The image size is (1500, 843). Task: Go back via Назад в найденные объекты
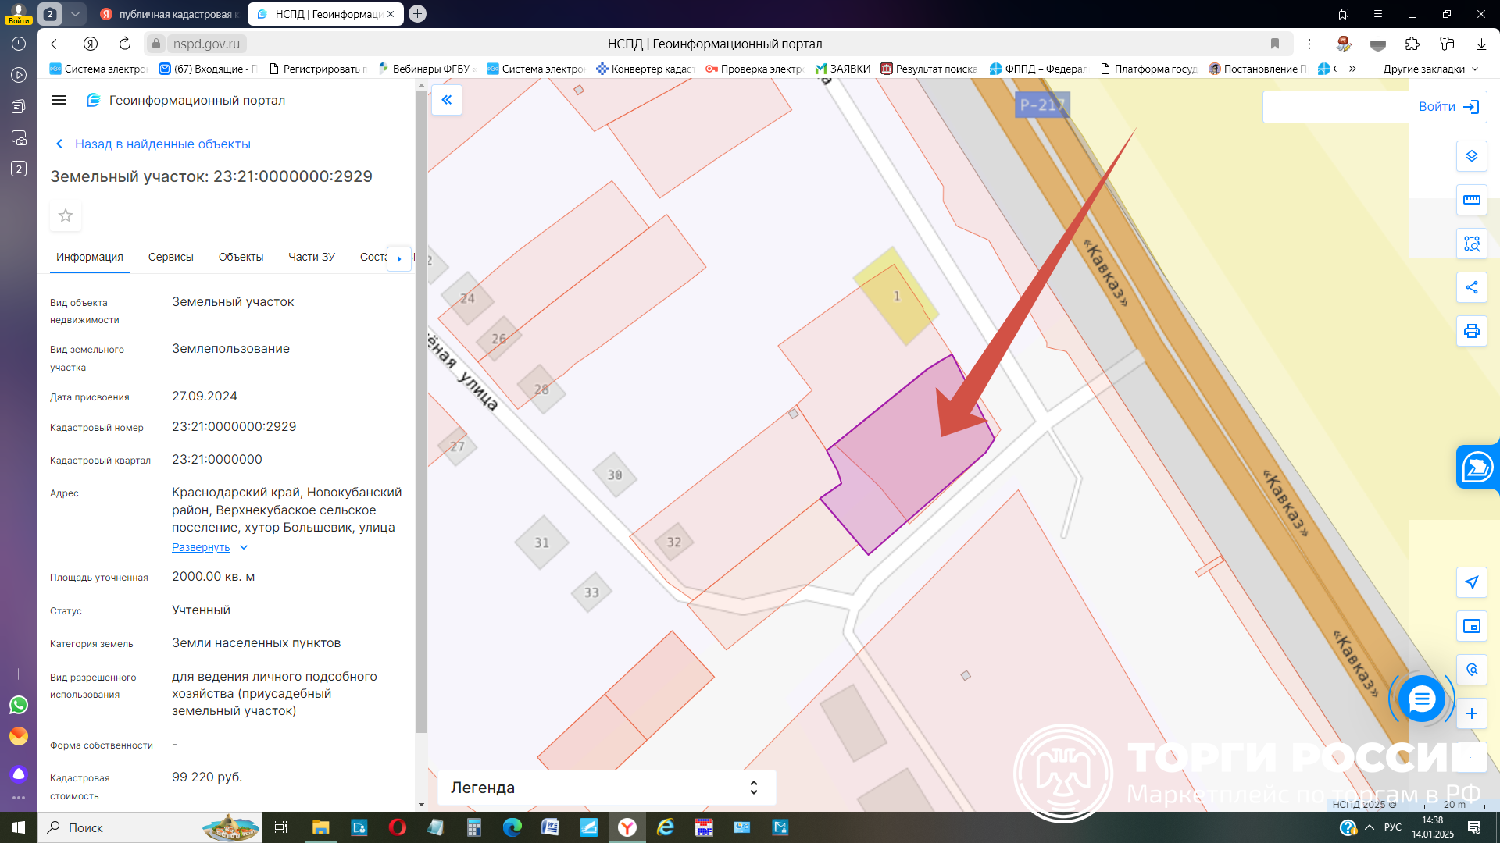[x=162, y=144]
